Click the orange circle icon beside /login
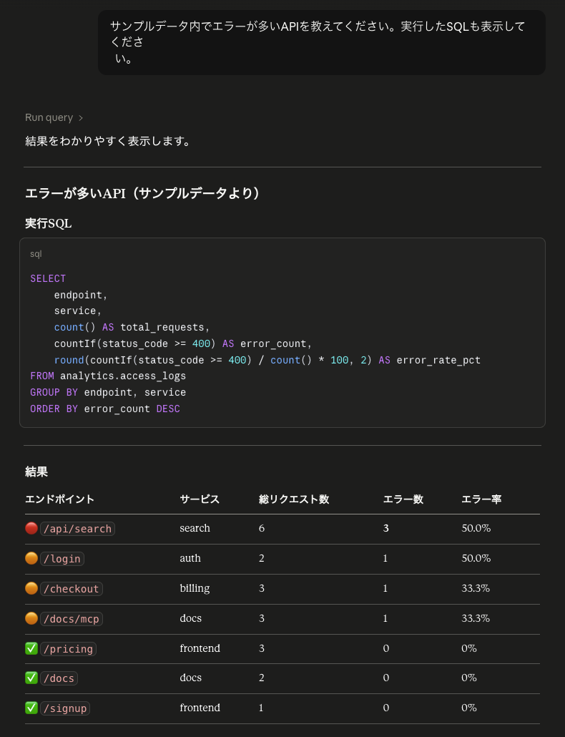This screenshot has height=737, width=565. [31, 558]
